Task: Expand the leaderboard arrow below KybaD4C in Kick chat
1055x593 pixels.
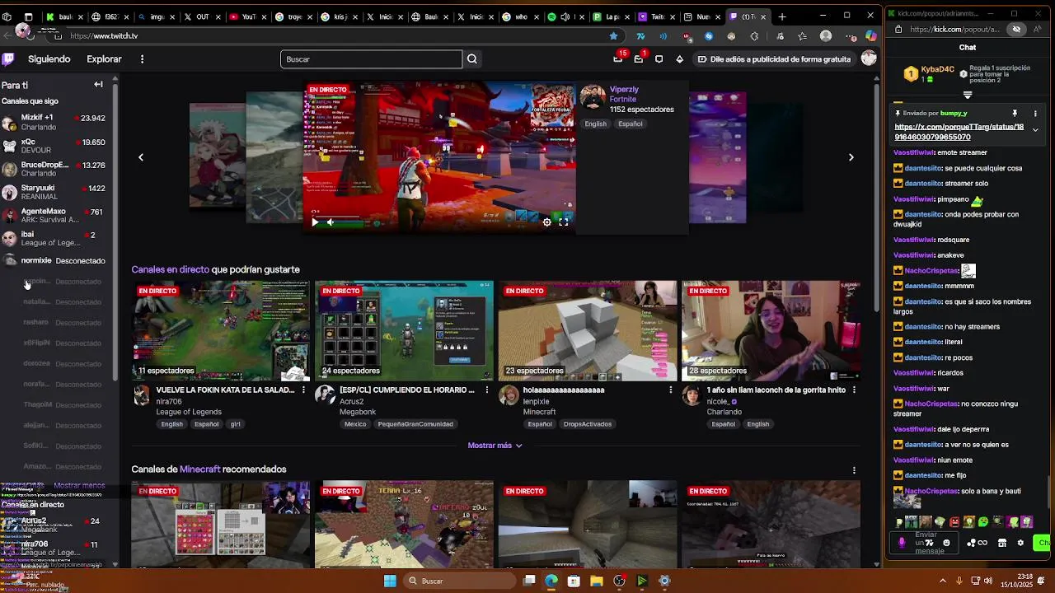Action: 968,96
